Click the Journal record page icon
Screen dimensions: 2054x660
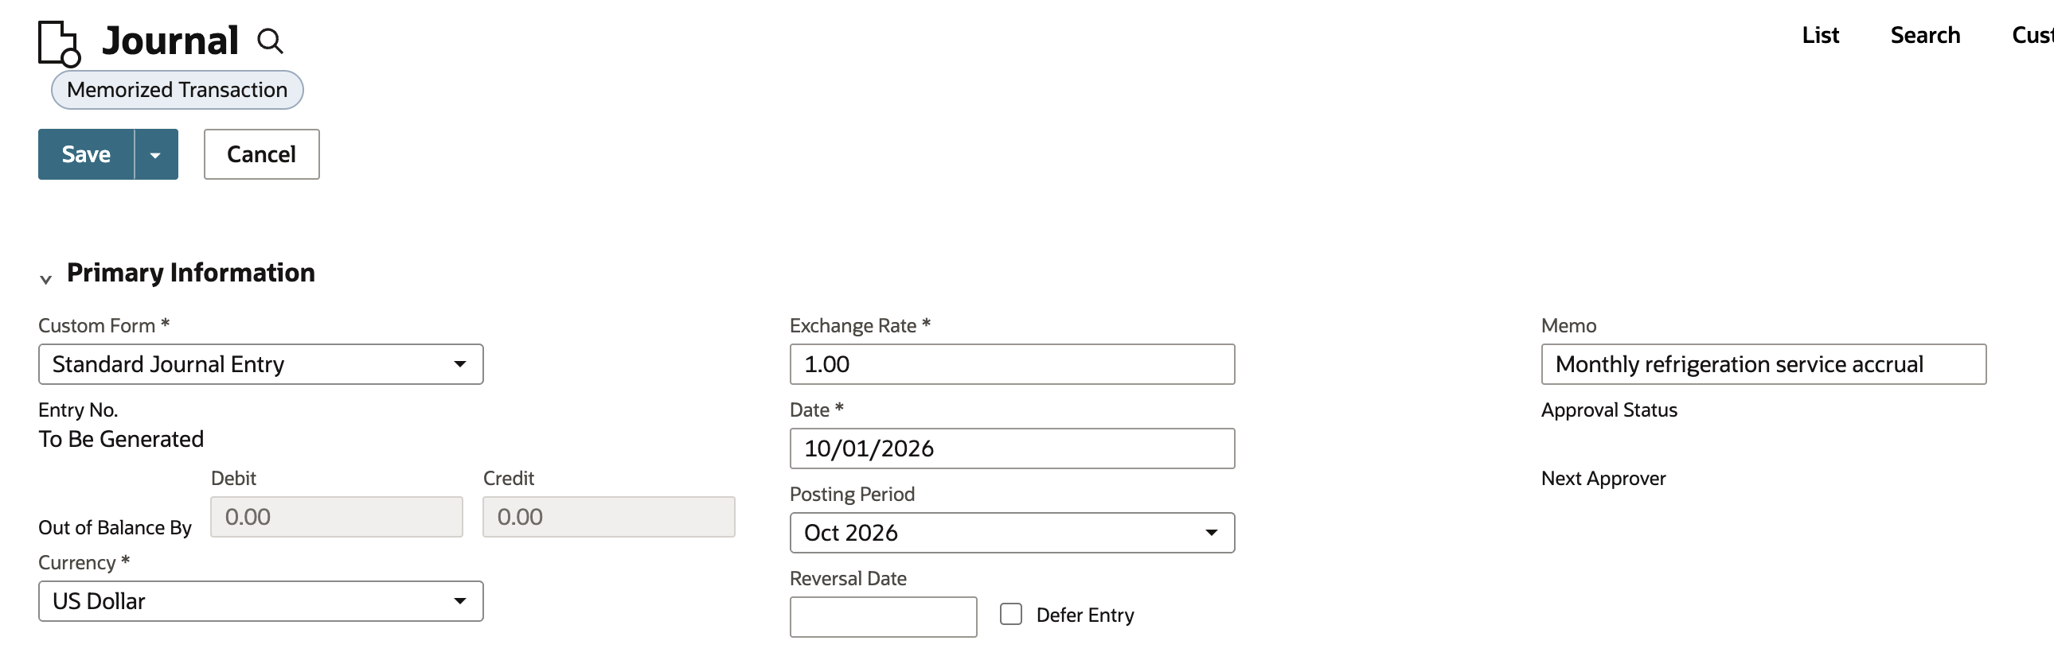coord(59,44)
